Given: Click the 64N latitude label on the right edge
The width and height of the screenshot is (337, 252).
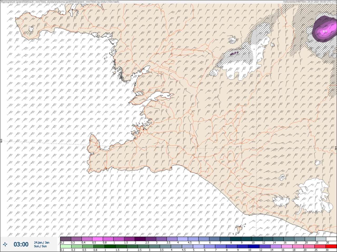Looking at the screenshot, I should [x=335, y=148].
